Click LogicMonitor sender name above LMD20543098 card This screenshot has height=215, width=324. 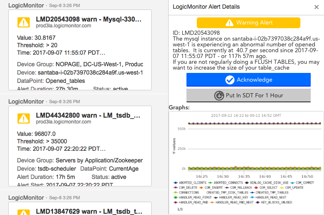click(26, 5)
